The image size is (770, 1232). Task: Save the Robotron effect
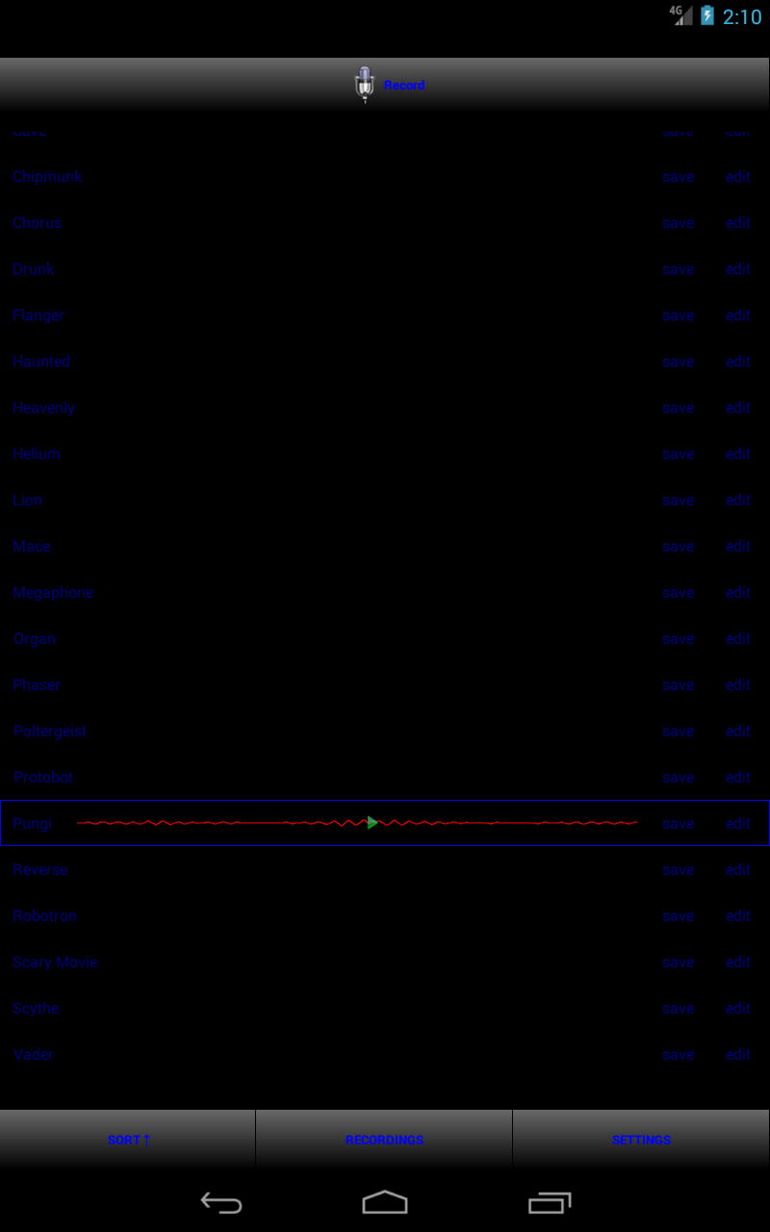coord(679,916)
